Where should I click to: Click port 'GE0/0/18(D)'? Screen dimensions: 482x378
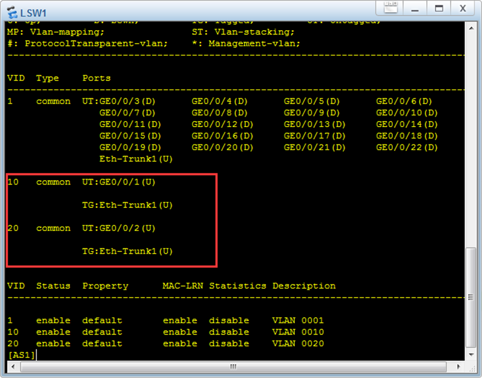click(x=407, y=136)
